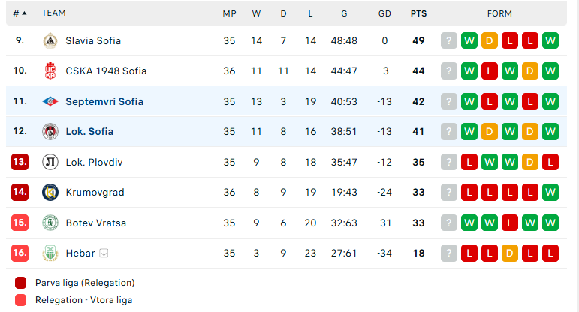Image resolution: width=579 pixels, height=312 pixels.
Task: Click the Lok. Plovdiv club logo
Action: [x=50, y=162]
